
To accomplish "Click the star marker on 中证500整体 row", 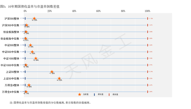I will [31, 45].
